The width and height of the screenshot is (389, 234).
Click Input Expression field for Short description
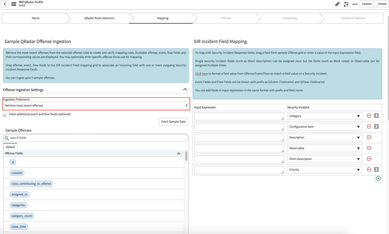(x=239, y=159)
